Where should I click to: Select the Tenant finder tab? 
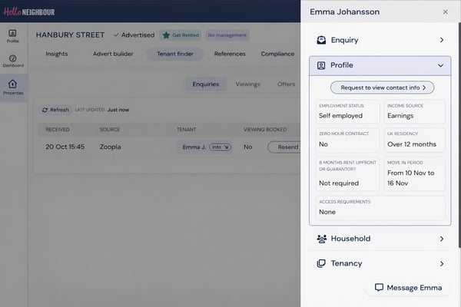tap(175, 54)
